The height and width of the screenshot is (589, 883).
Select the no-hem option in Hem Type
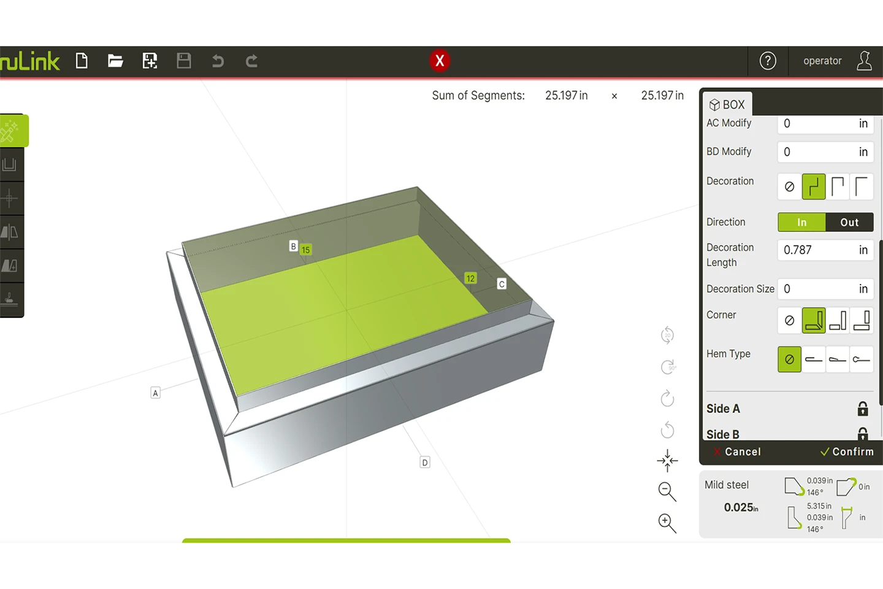(789, 360)
